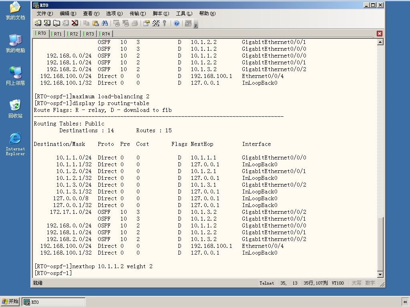Screen dimensions: 410x307
Task: Click the key icon in the toolbar
Action: (165, 23)
